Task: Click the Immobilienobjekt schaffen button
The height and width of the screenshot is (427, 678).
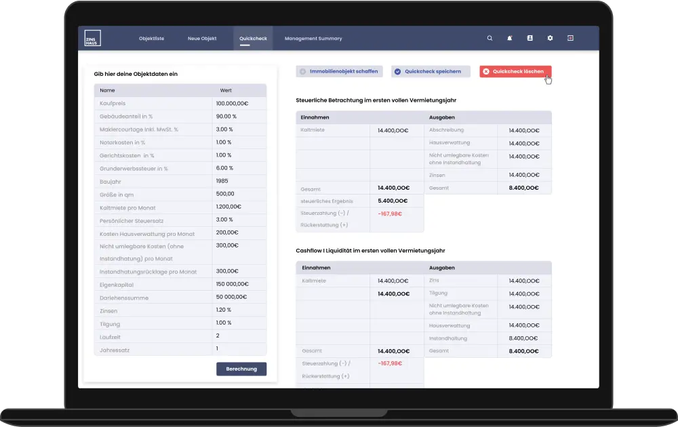Action: (x=340, y=70)
